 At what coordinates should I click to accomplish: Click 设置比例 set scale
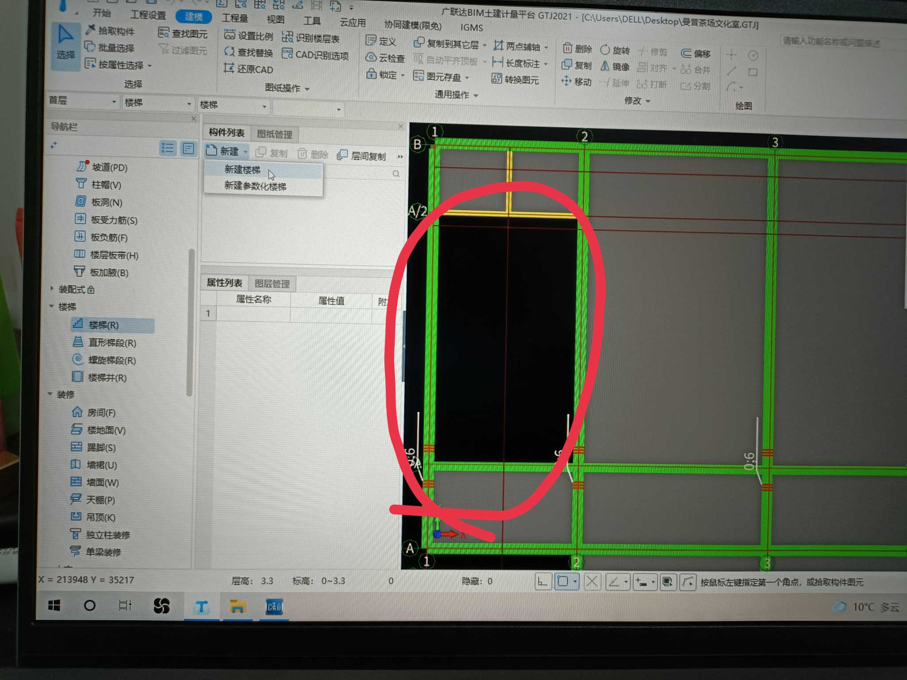[x=248, y=35]
